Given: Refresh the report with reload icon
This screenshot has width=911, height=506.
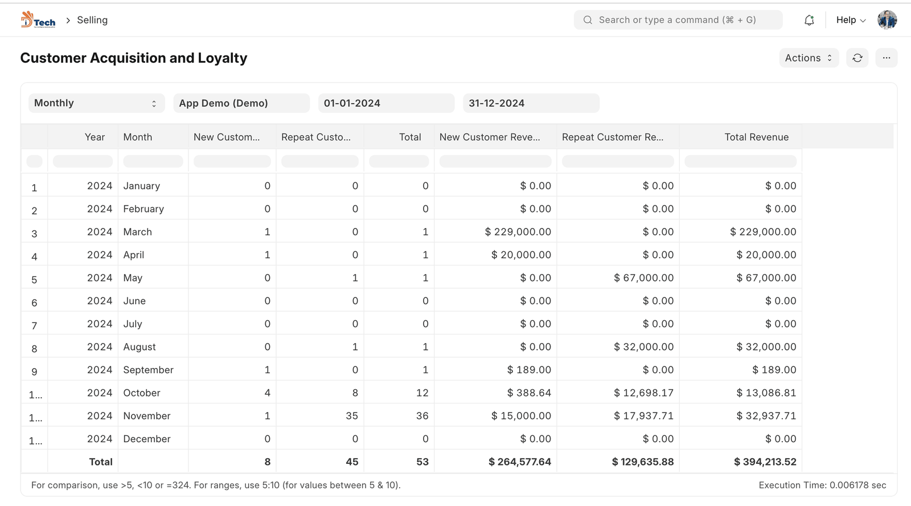Looking at the screenshot, I should pos(857,58).
